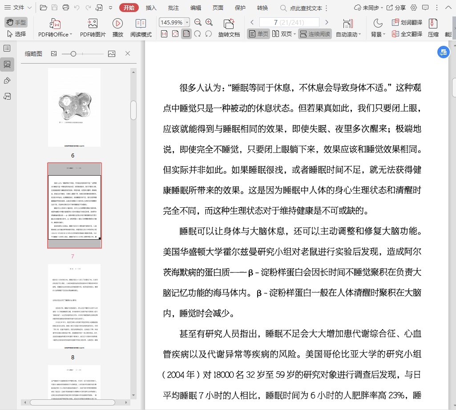Screen dimensions: 456x410
Task: Click the open folder icon
Action: click(43, 8)
